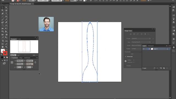This screenshot has height=99, width=176.
Task: Click the Default Fill and Stroke button
Action: 2,54
